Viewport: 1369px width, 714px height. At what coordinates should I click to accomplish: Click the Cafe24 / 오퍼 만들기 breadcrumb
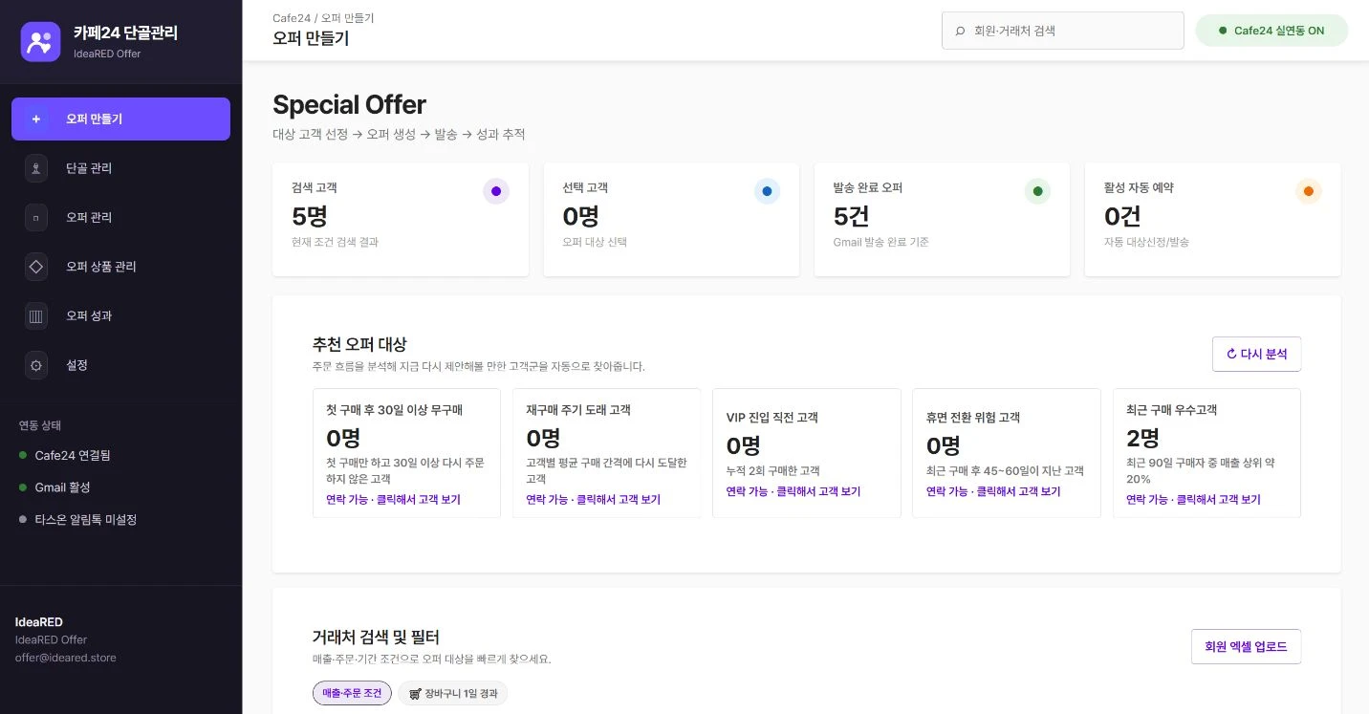pos(323,18)
